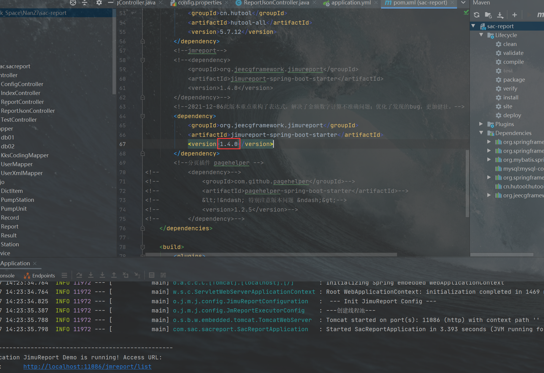Select compile in Maven lifecycle
The image size is (544, 373).
[513, 62]
